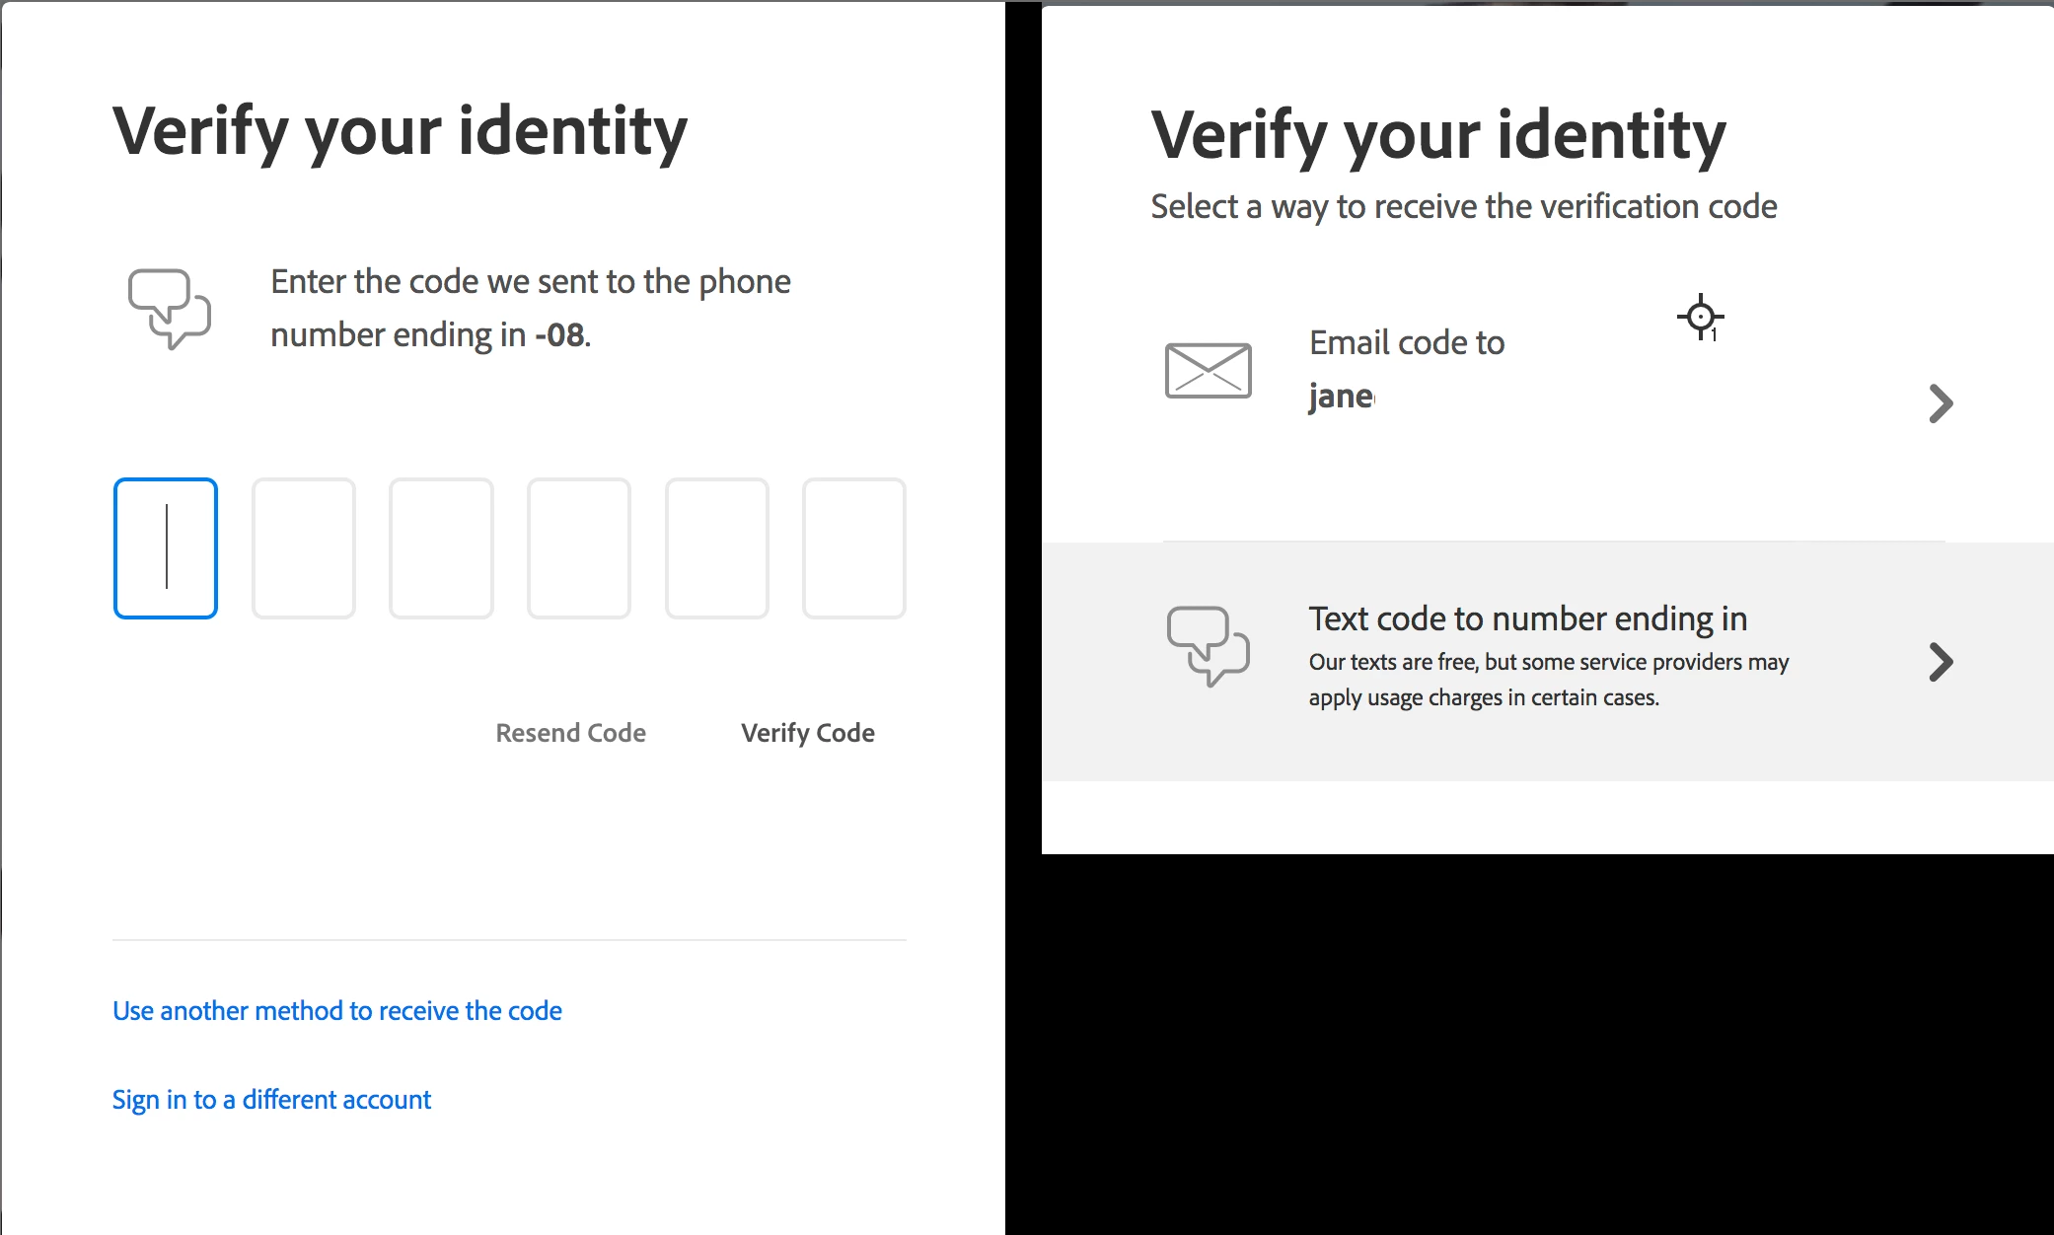Open text code option chevron arrow
This screenshot has width=2054, height=1235.
(1940, 662)
